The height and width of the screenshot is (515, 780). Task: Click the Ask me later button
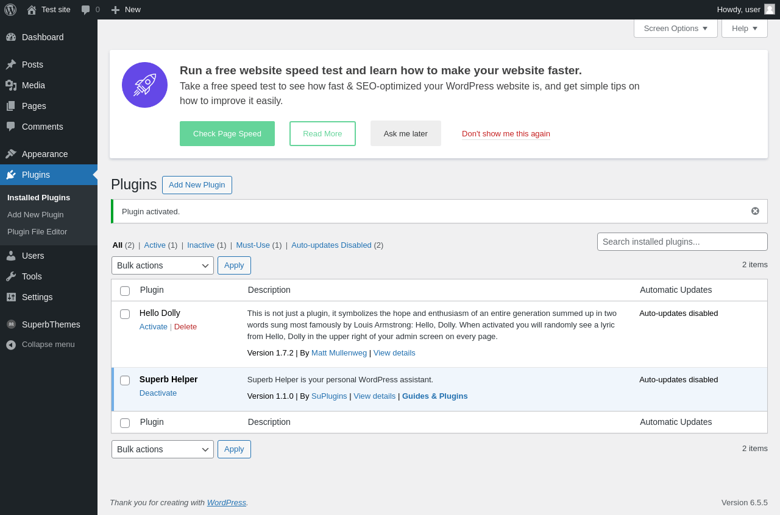[x=406, y=134]
